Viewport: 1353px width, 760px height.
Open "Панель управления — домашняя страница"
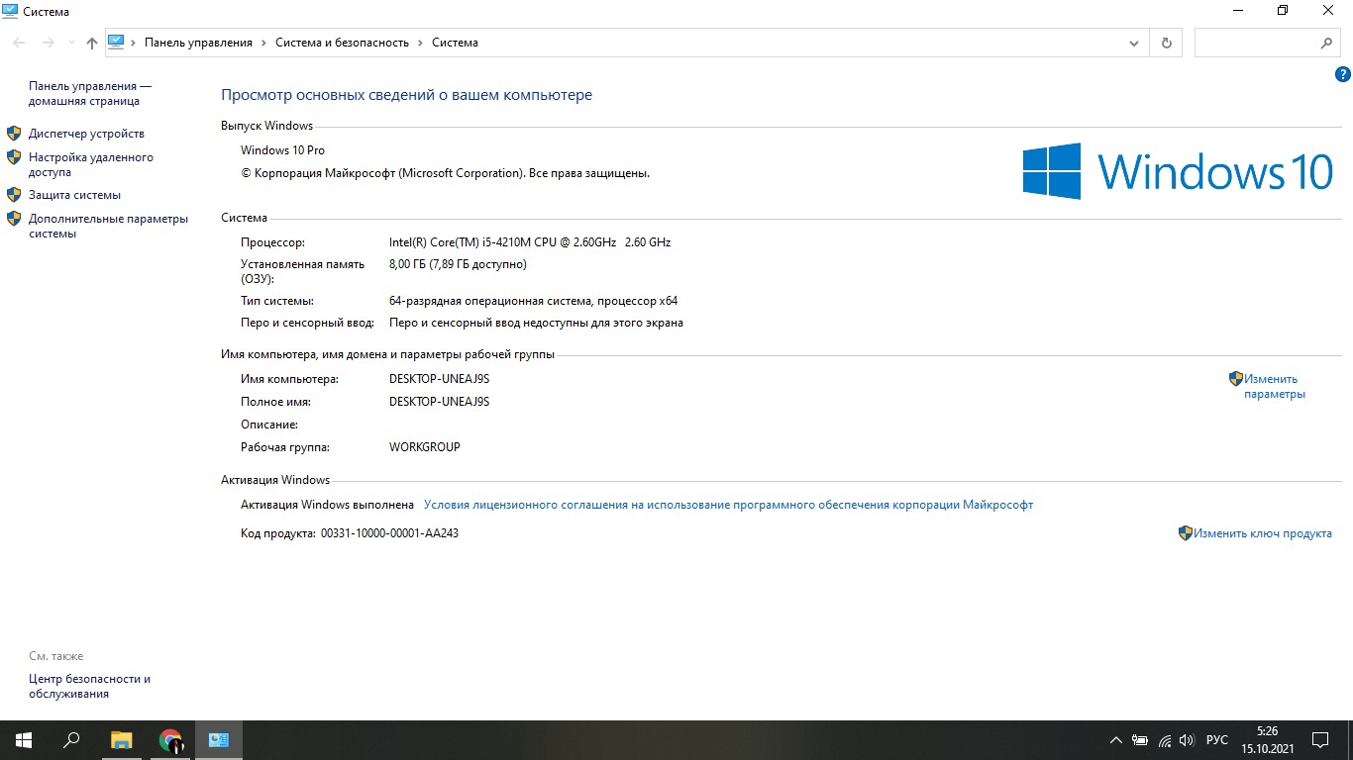click(90, 94)
